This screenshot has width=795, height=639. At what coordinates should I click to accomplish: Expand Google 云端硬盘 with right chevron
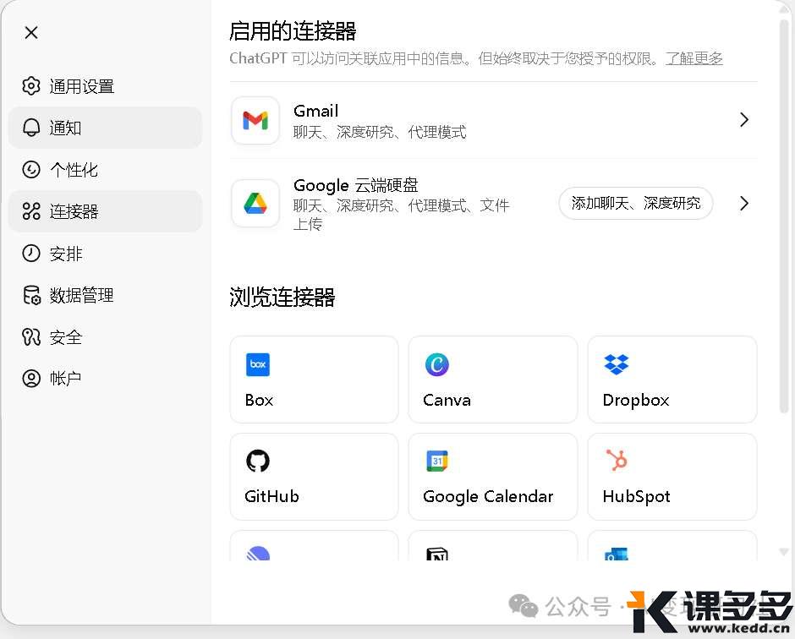[743, 204]
